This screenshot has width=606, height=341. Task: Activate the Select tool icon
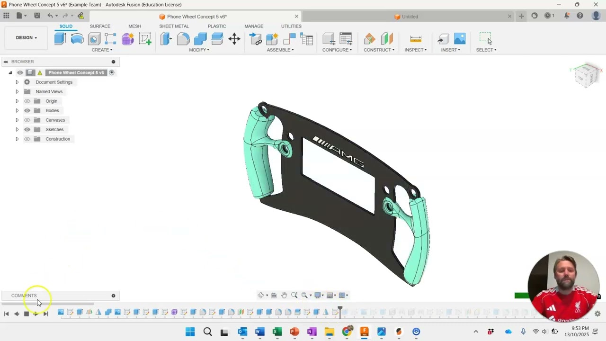[486, 39]
